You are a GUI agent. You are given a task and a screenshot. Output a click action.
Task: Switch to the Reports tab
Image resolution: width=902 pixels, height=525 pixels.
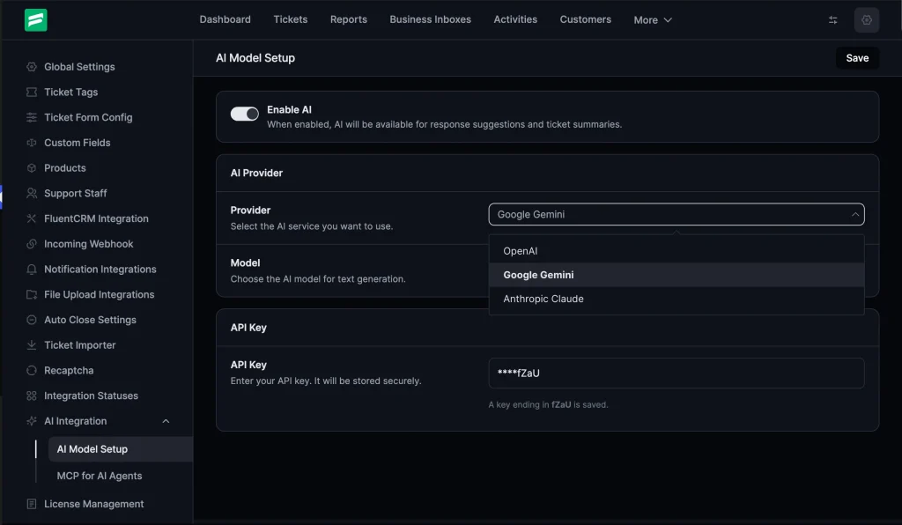349,19
